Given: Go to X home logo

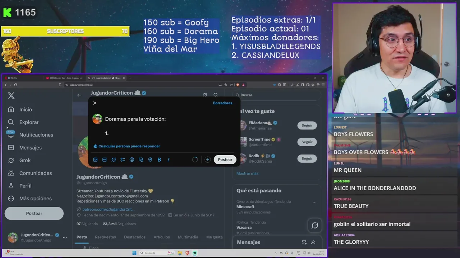Looking at the screenshot, I should coord(11,95).
